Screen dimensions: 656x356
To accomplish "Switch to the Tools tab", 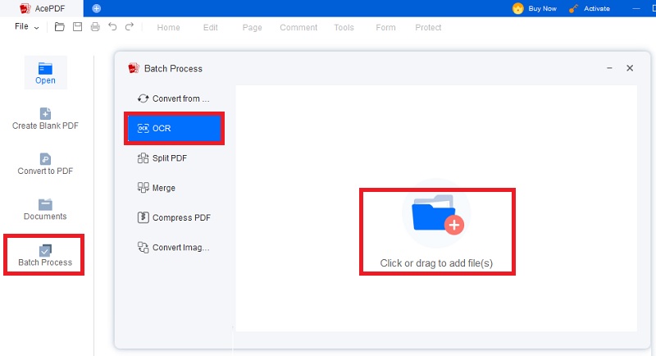I will 344,28.
